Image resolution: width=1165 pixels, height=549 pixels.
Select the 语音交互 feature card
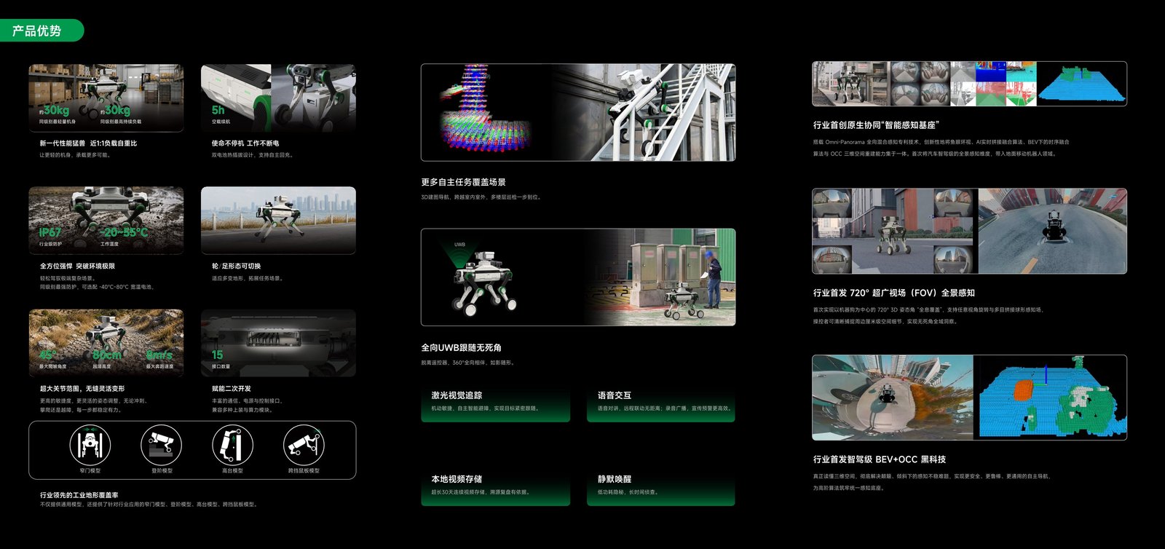pos(660,404)
